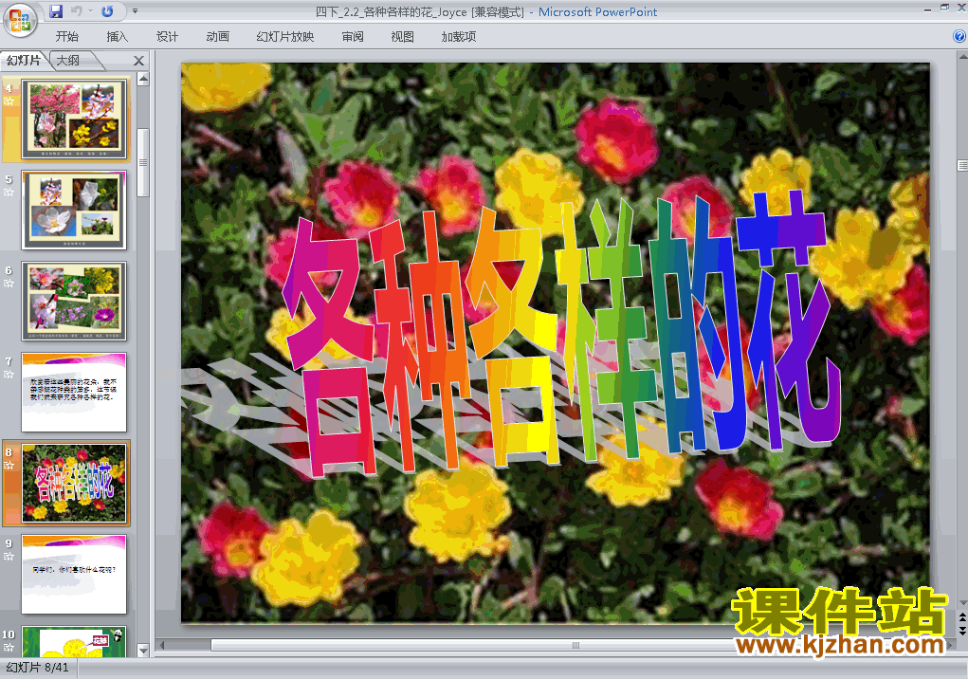Play animation star icon for slide 7

pos(9,375)
